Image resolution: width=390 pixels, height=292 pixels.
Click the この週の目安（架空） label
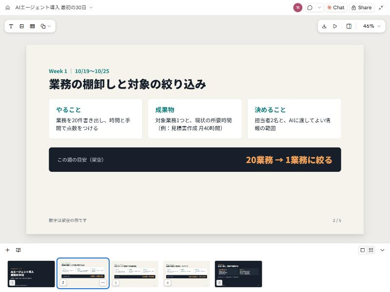pyautogui.click(x=80, y=160)
